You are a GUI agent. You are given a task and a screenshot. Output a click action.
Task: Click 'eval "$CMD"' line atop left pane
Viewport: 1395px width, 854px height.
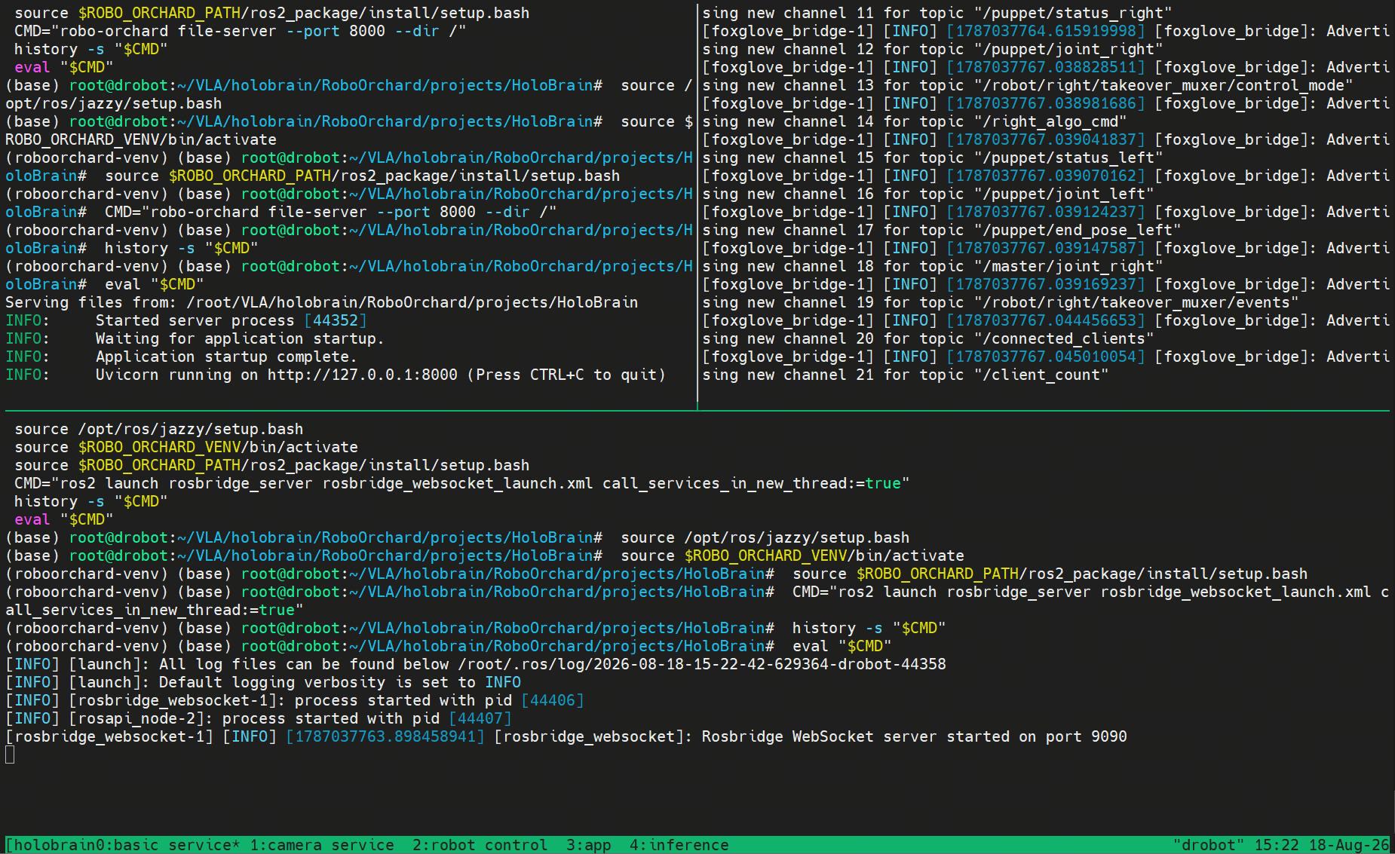coord(64,67)
